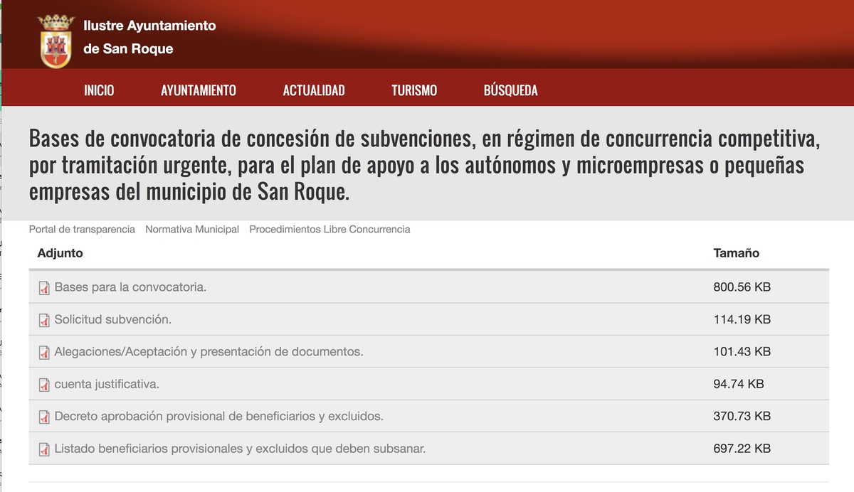Image resolution: width=854 pixels, height=492 pixels.
Task: Open the TURISMO menu
Action: coord(414,90)
